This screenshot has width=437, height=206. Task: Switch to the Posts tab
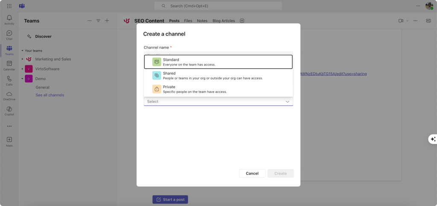[174, 21]
